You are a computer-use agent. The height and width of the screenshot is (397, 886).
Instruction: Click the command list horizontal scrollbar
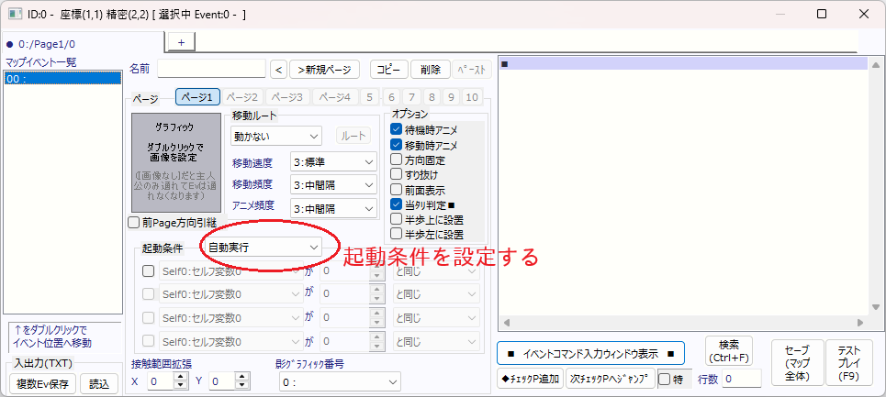[x=684, y=323]
